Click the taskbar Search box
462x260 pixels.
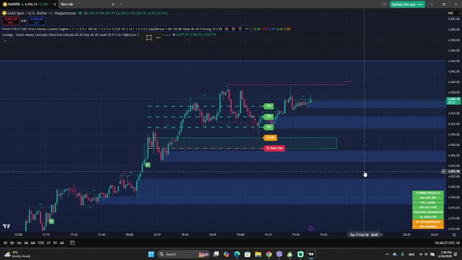(x=184, y=254)
